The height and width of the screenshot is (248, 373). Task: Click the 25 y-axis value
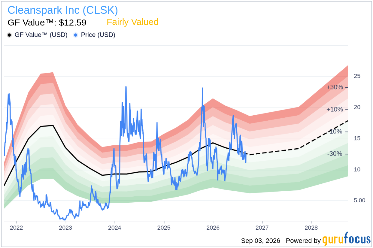click(357, 76)
